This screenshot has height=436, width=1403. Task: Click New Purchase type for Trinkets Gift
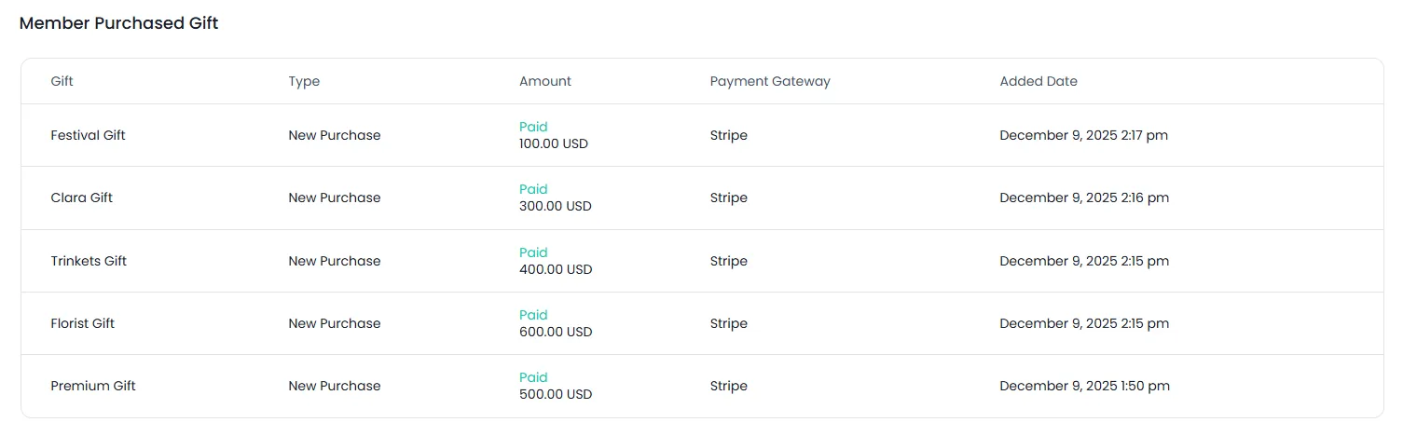tap(335, 261)
